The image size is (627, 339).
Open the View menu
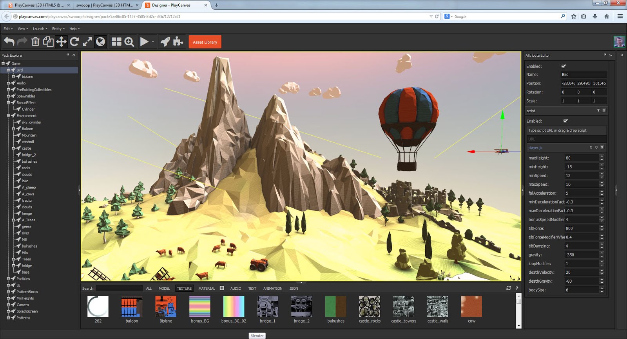coord(23,29)
